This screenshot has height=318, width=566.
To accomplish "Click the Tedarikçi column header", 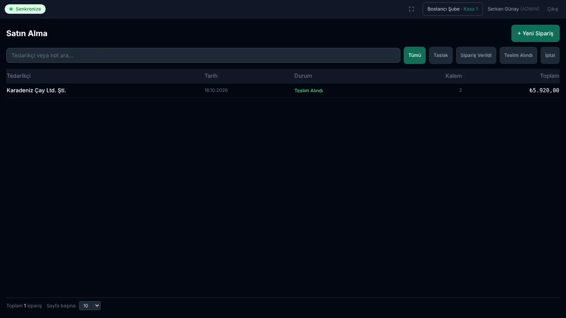I will coord(18,76).
